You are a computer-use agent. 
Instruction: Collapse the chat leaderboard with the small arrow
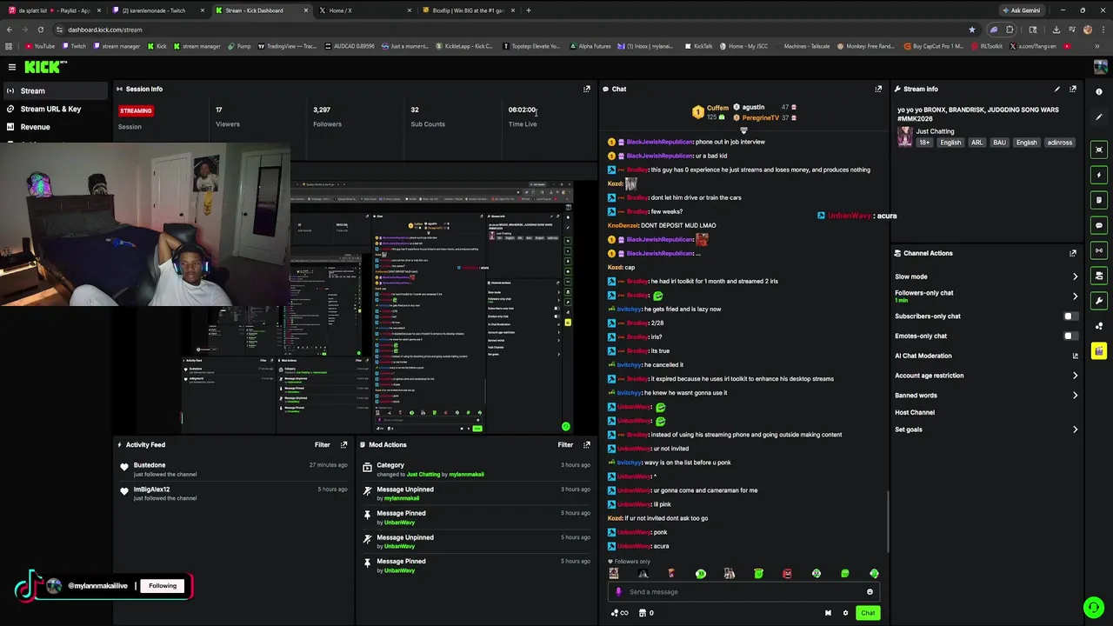pyautogui.click(x=743, y=130)
